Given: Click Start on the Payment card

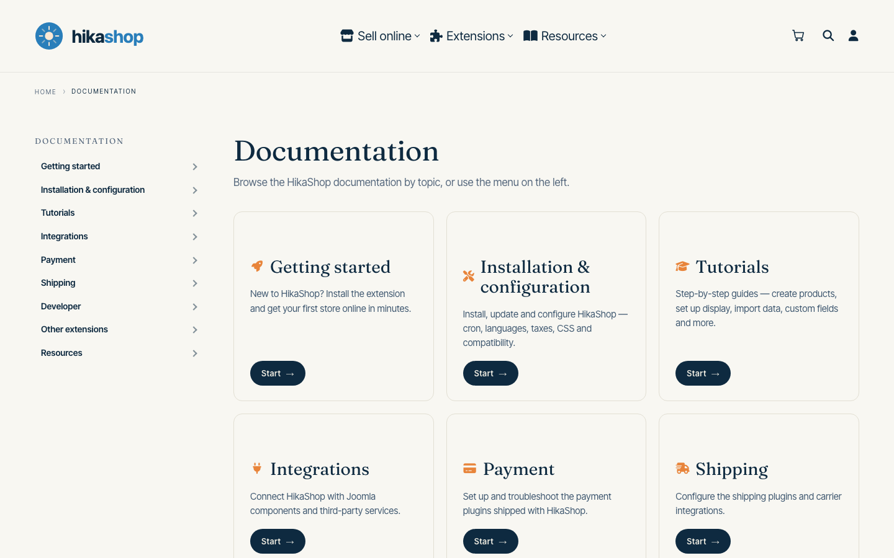Looking at the screenshot, I should tap(490, 541).
